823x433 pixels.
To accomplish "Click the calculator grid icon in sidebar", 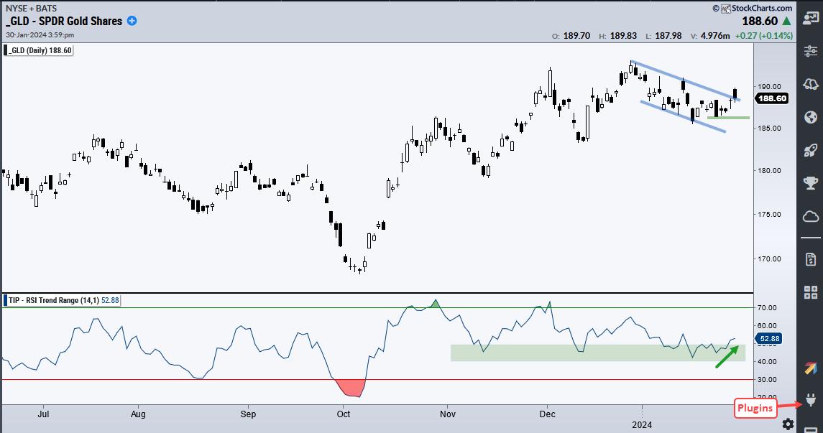I will [x=810, y=292].
